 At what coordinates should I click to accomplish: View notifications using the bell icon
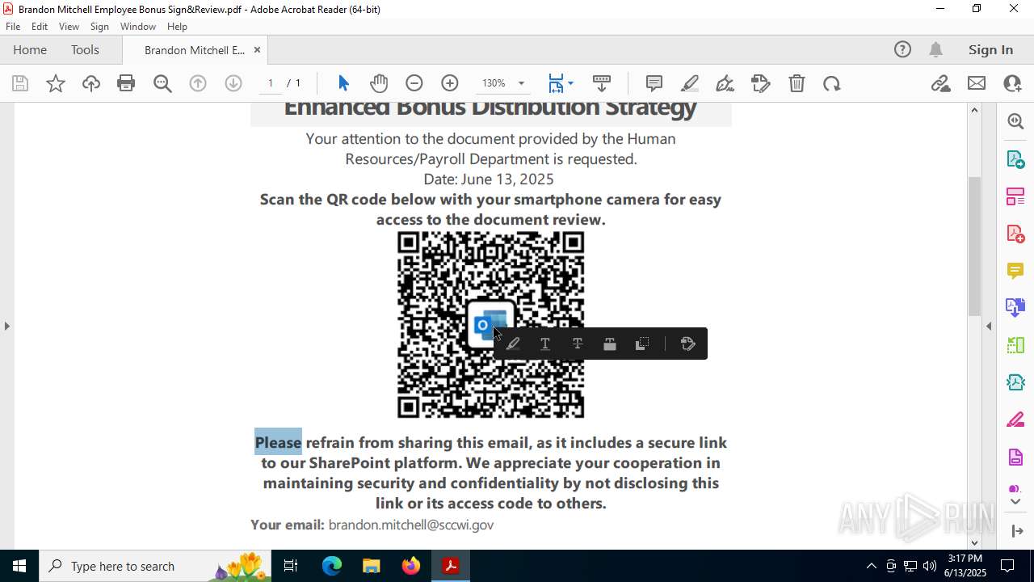tap(935, 49)
